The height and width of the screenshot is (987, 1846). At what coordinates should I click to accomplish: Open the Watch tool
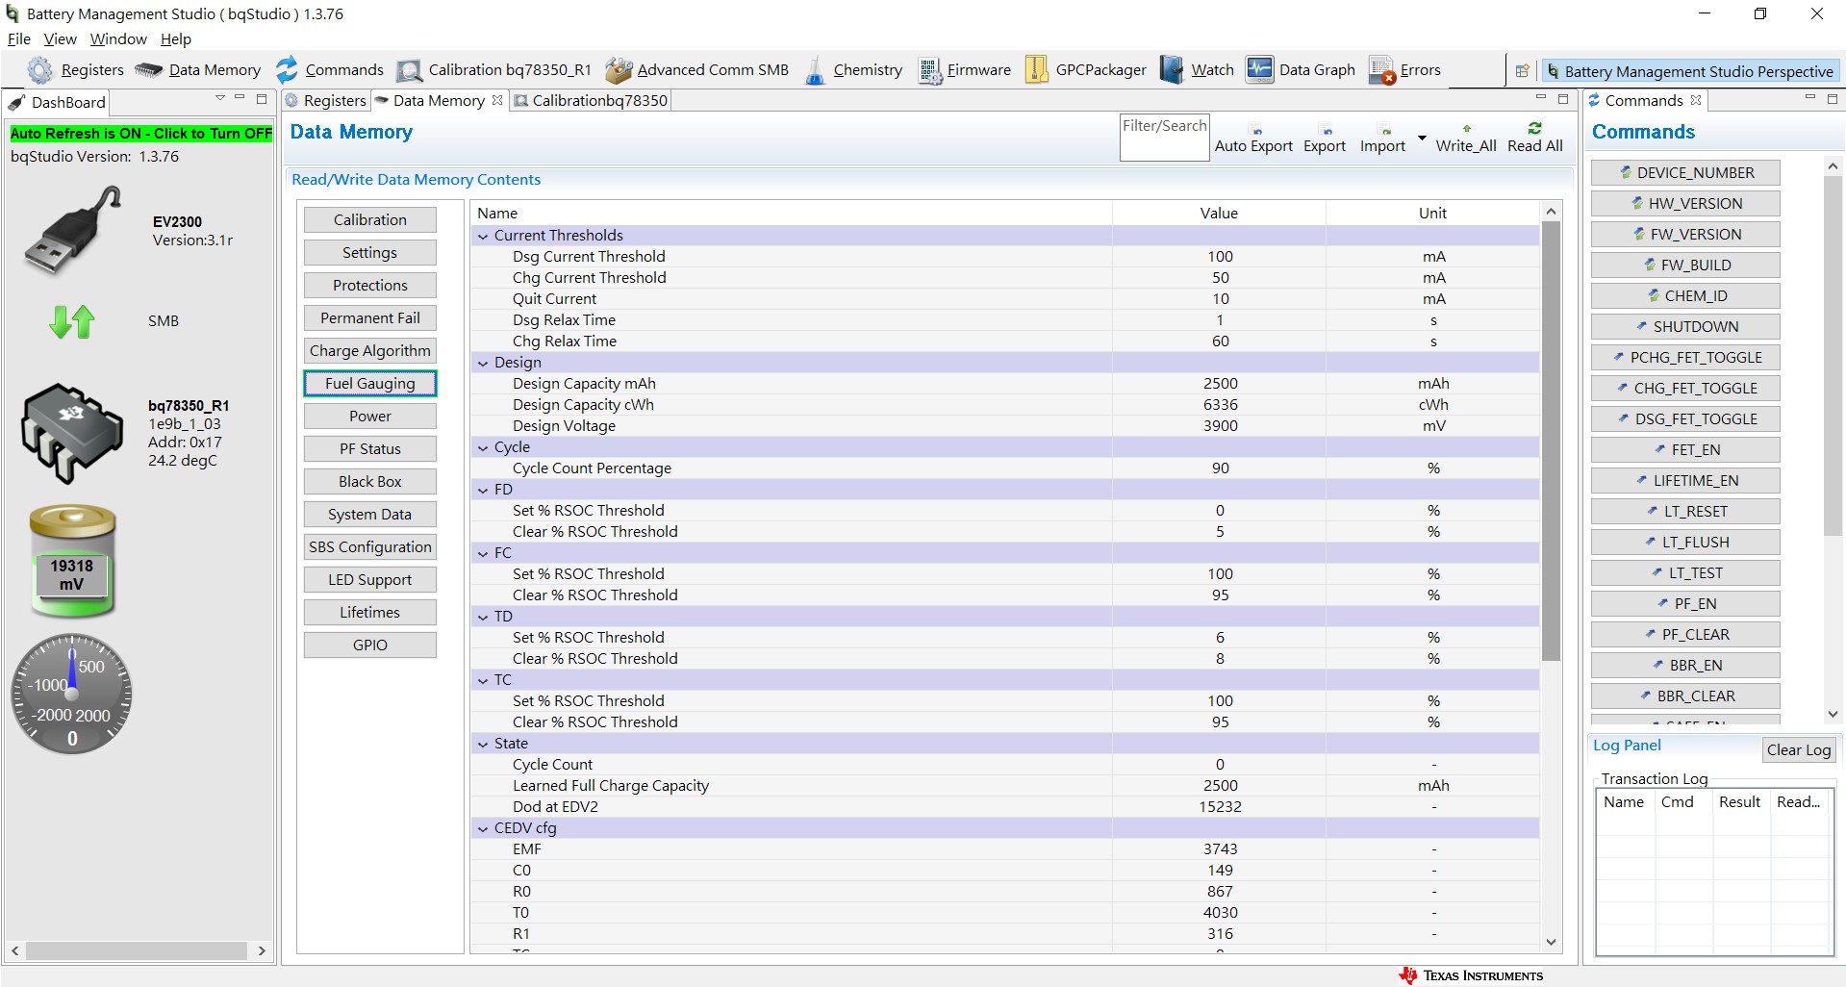point(1197,70)
